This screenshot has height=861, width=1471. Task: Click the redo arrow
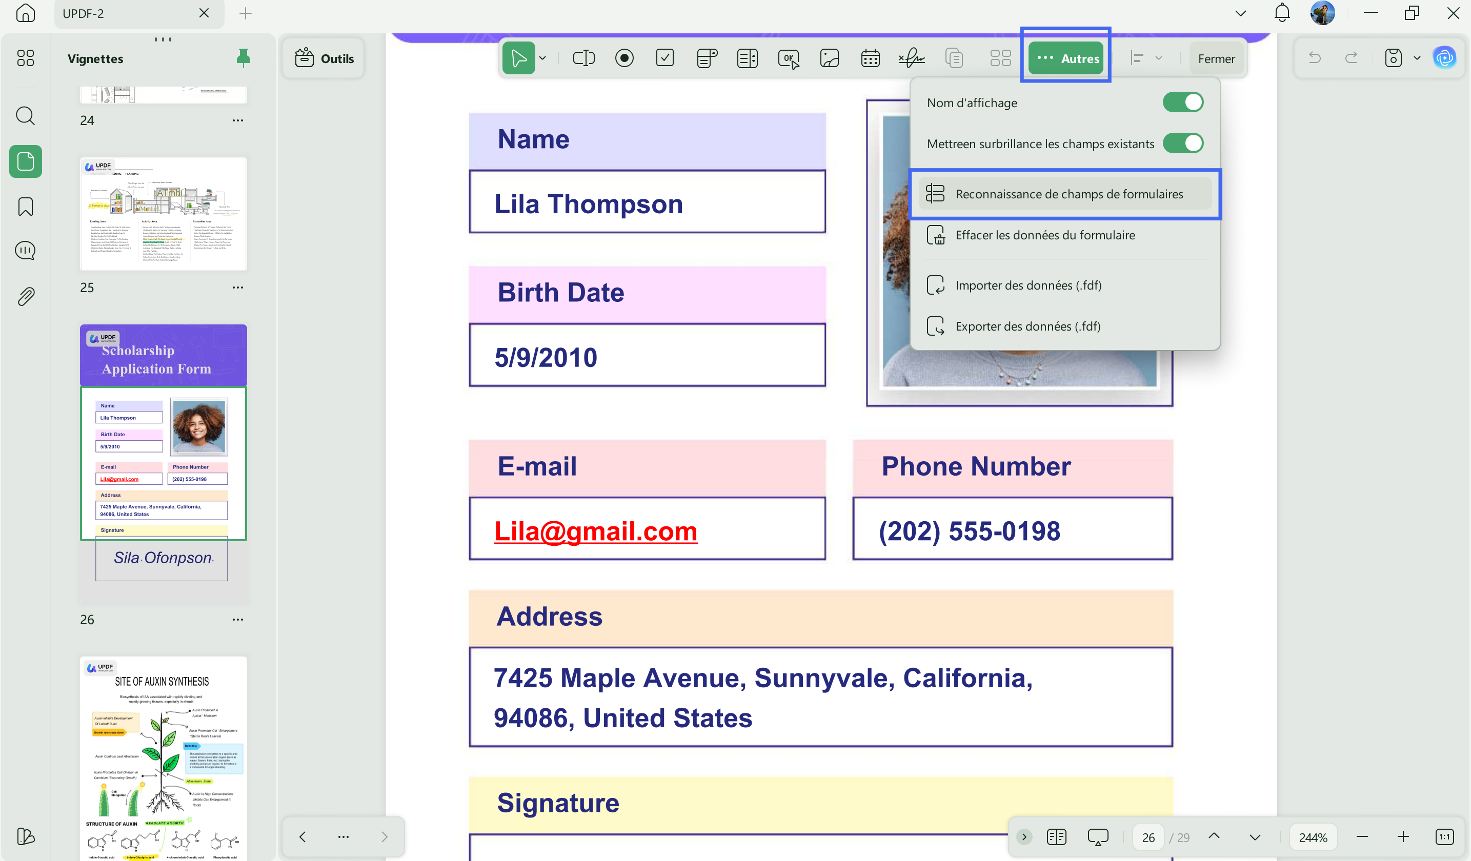(1351, 58)
